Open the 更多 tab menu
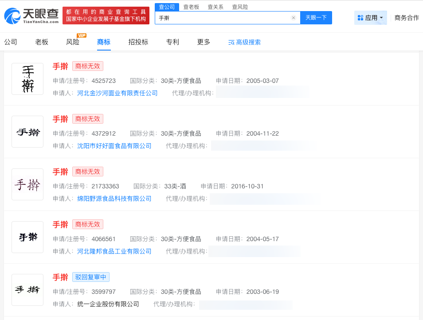The width and height of the screenshot is (423, 320). coord(204,42)
